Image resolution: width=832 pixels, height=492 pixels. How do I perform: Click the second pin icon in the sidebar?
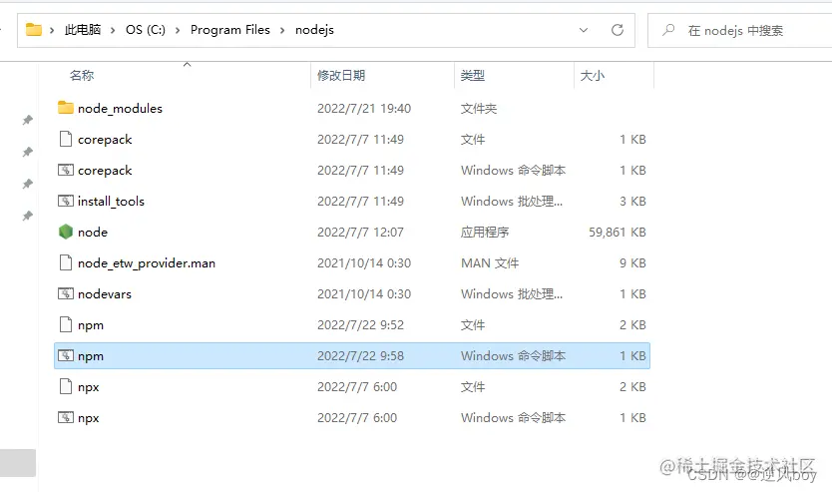click(28, 152)
